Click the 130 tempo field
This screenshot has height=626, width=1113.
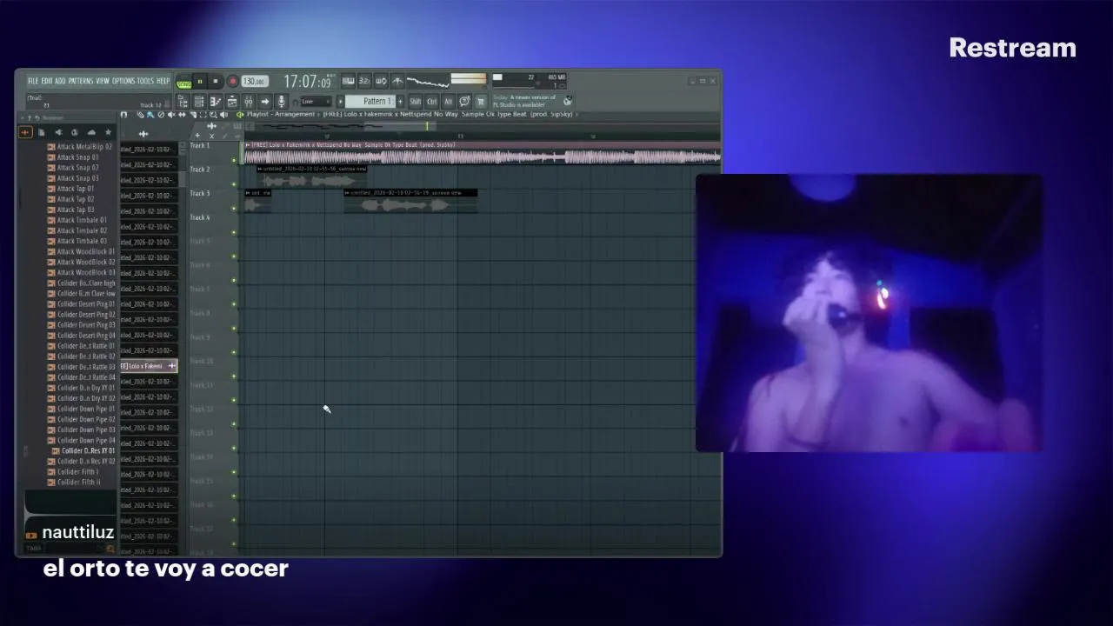(x=255, y=81)
